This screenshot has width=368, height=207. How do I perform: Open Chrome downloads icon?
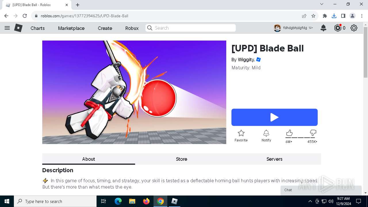334,16
